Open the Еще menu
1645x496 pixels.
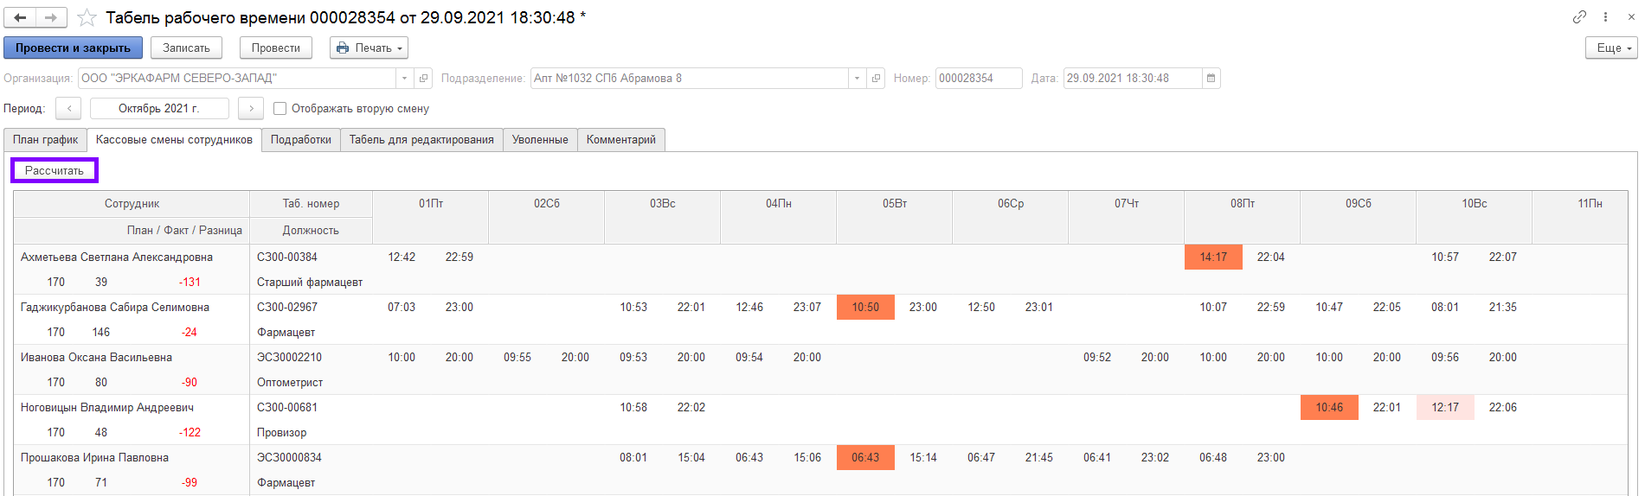click(1610, 48)
